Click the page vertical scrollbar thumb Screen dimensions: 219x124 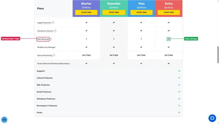(218, 55)
